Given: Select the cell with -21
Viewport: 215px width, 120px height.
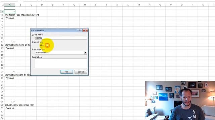Looking at the screenshot, I should coord(10,41).
